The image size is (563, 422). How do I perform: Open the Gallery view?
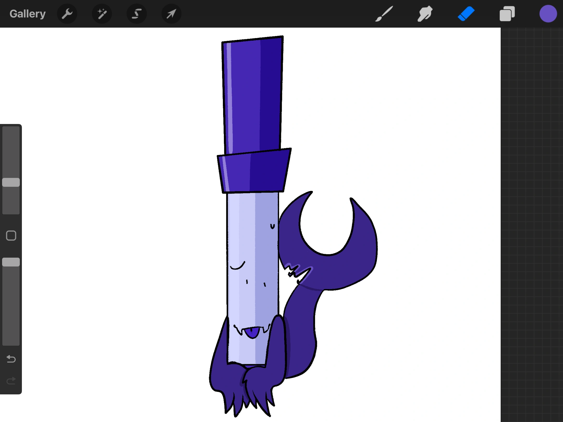point(27,14)
